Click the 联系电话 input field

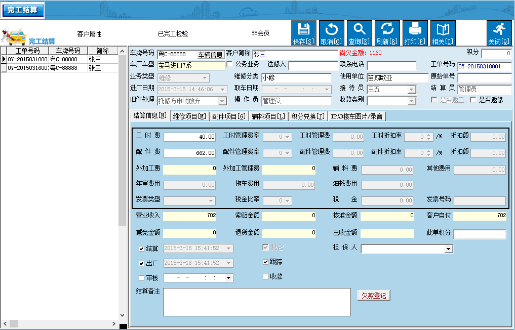391,65
